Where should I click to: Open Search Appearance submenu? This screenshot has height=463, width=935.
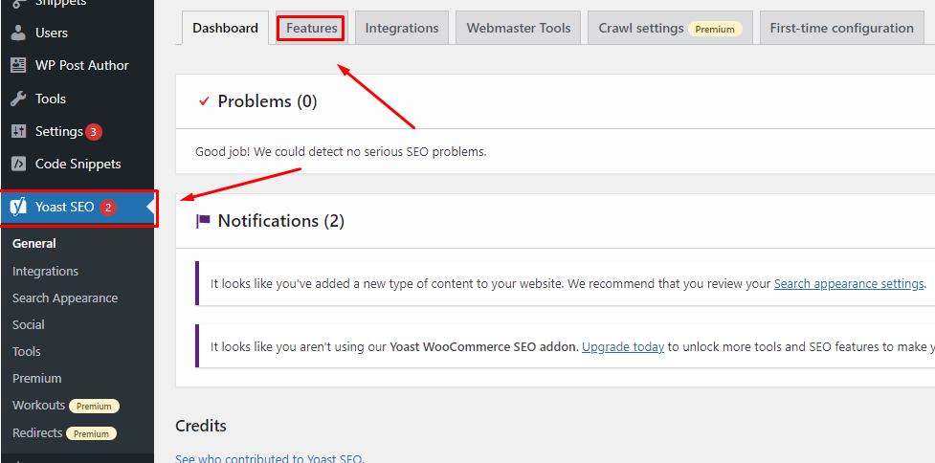[65, 298]
